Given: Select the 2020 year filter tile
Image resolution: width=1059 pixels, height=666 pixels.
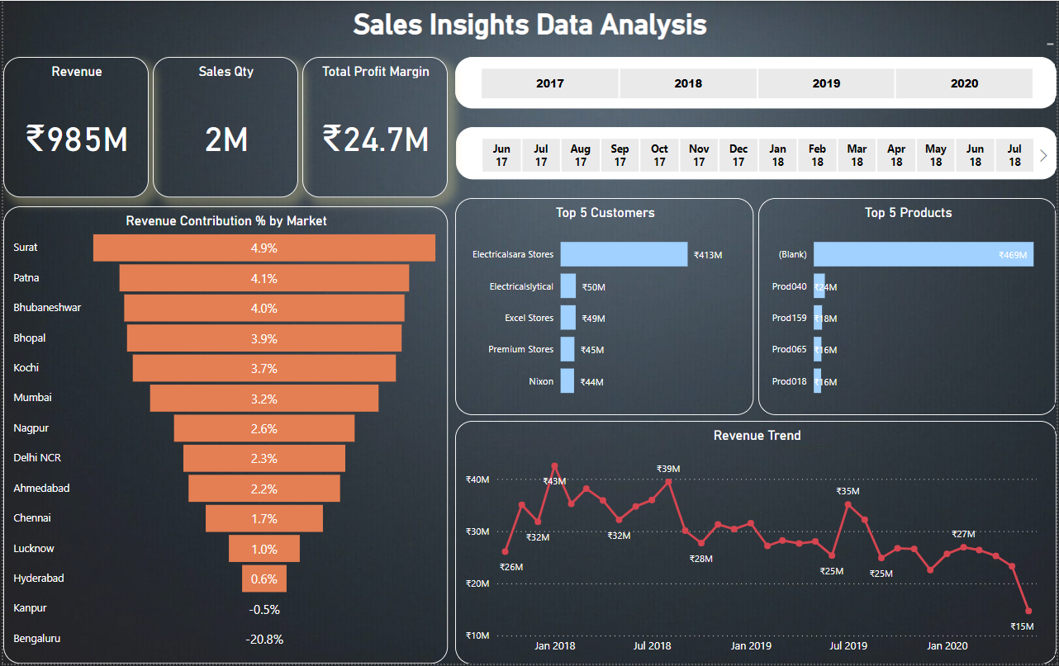Looking at the screenshot, I should coord(963,83).
